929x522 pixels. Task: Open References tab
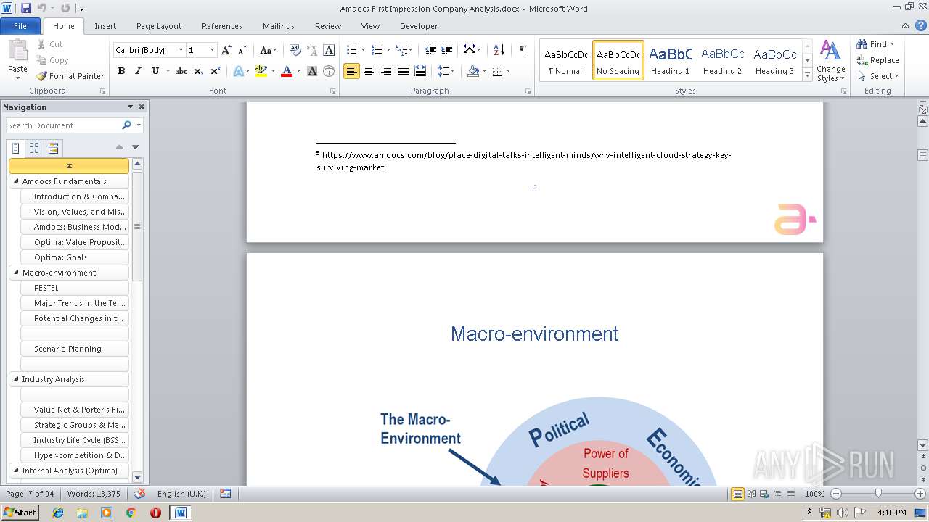point(222,26)
